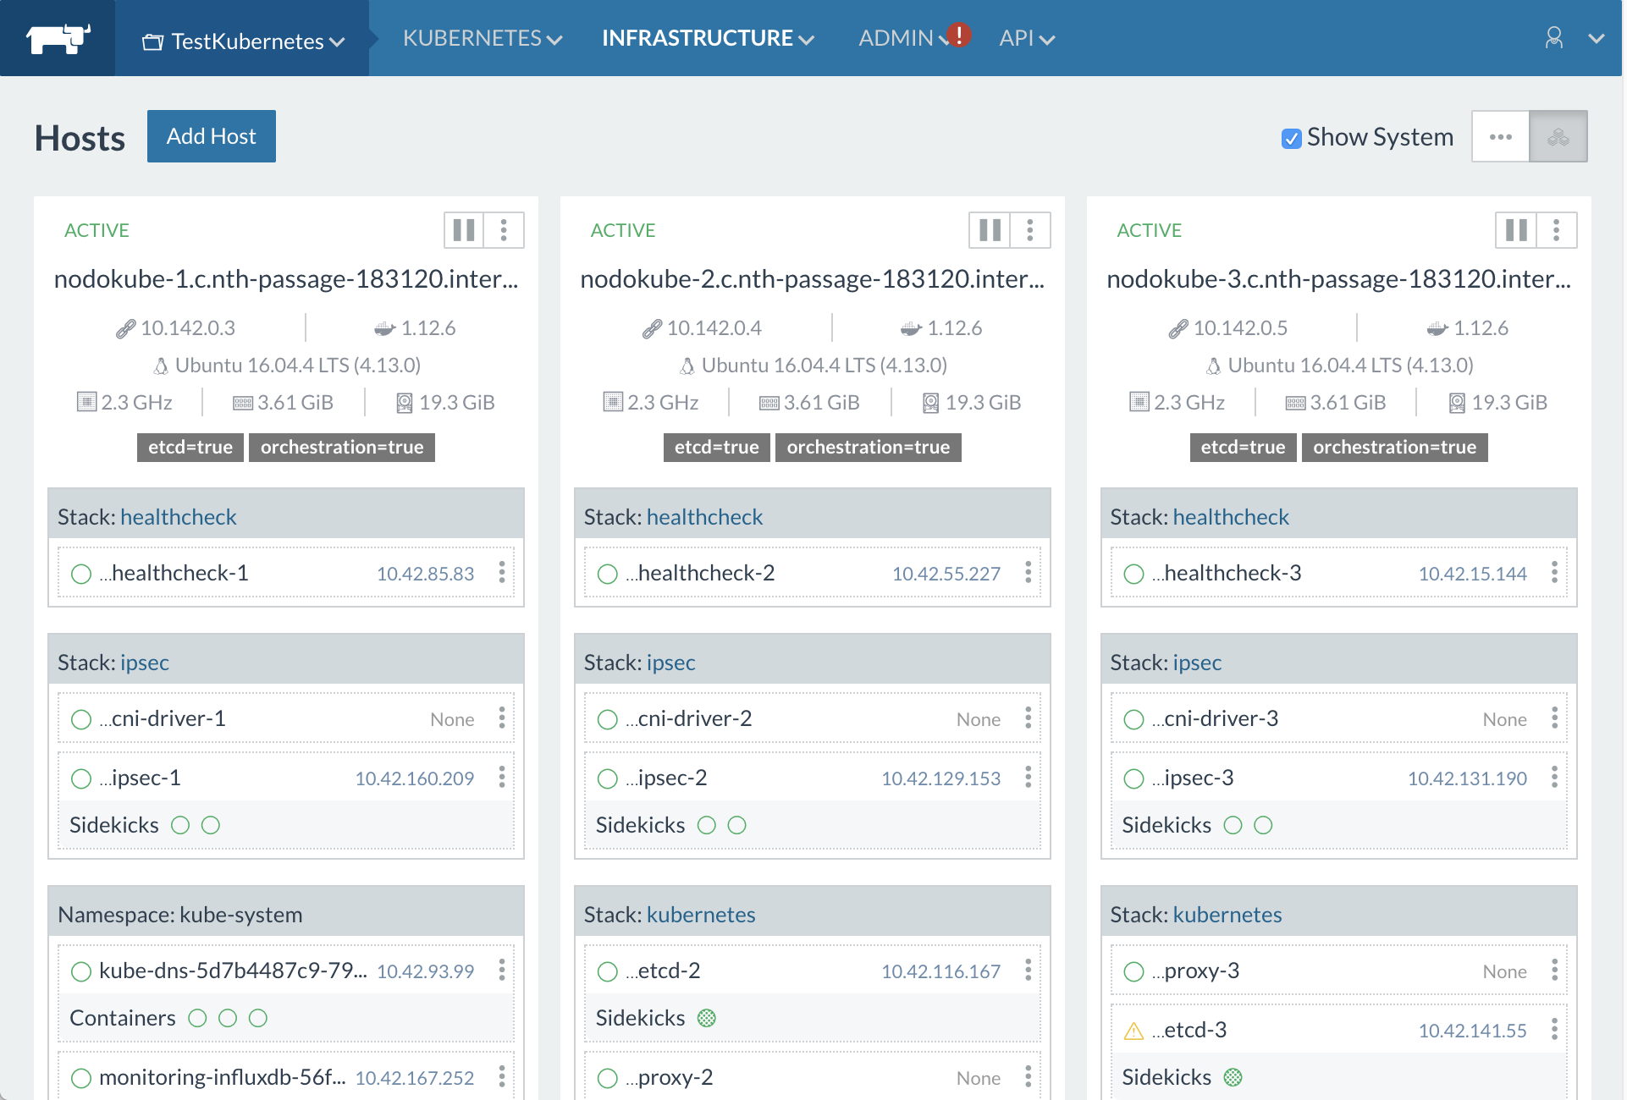This screenshot has height=1100, width=1627.
Task: Open nodokube-1 host actions kebab menu
Action: click(504, 230)
